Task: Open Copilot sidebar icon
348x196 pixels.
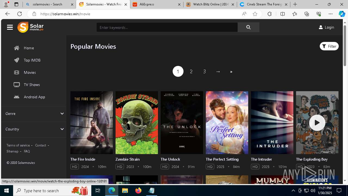Action: point(342,14)
